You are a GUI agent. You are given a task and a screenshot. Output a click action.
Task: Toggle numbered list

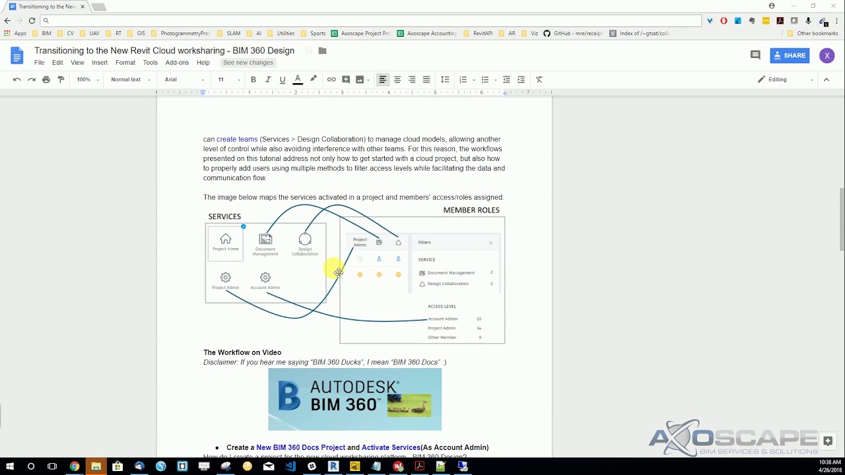pyautogui.click(x=463, y=79)
